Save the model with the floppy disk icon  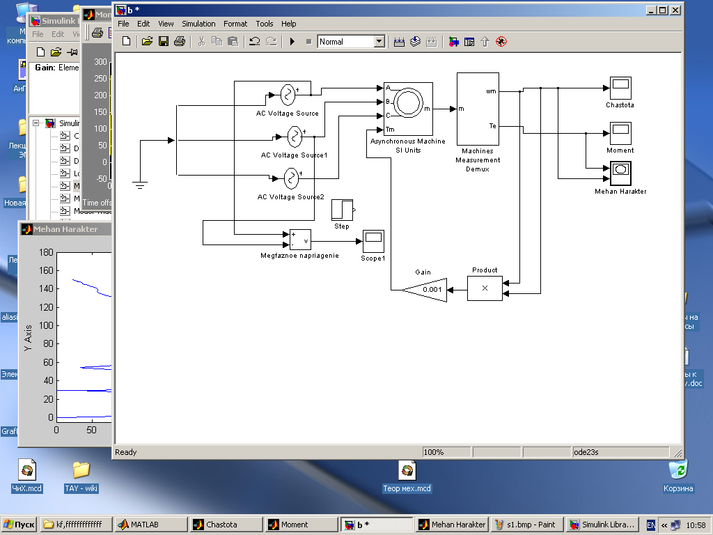163,41
